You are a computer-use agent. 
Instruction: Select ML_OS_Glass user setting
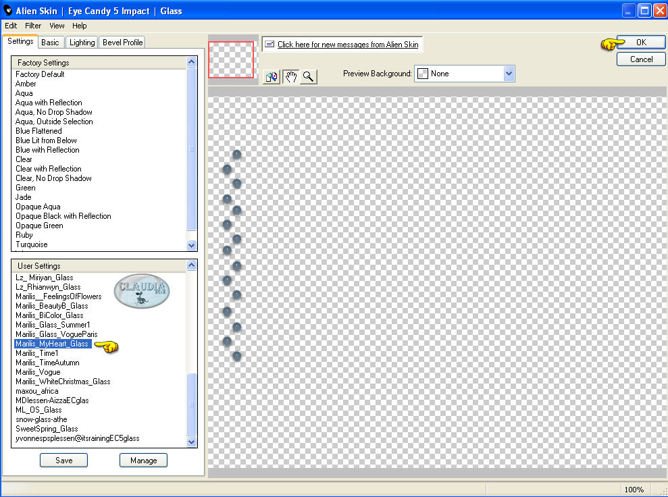tap(38, 410)
